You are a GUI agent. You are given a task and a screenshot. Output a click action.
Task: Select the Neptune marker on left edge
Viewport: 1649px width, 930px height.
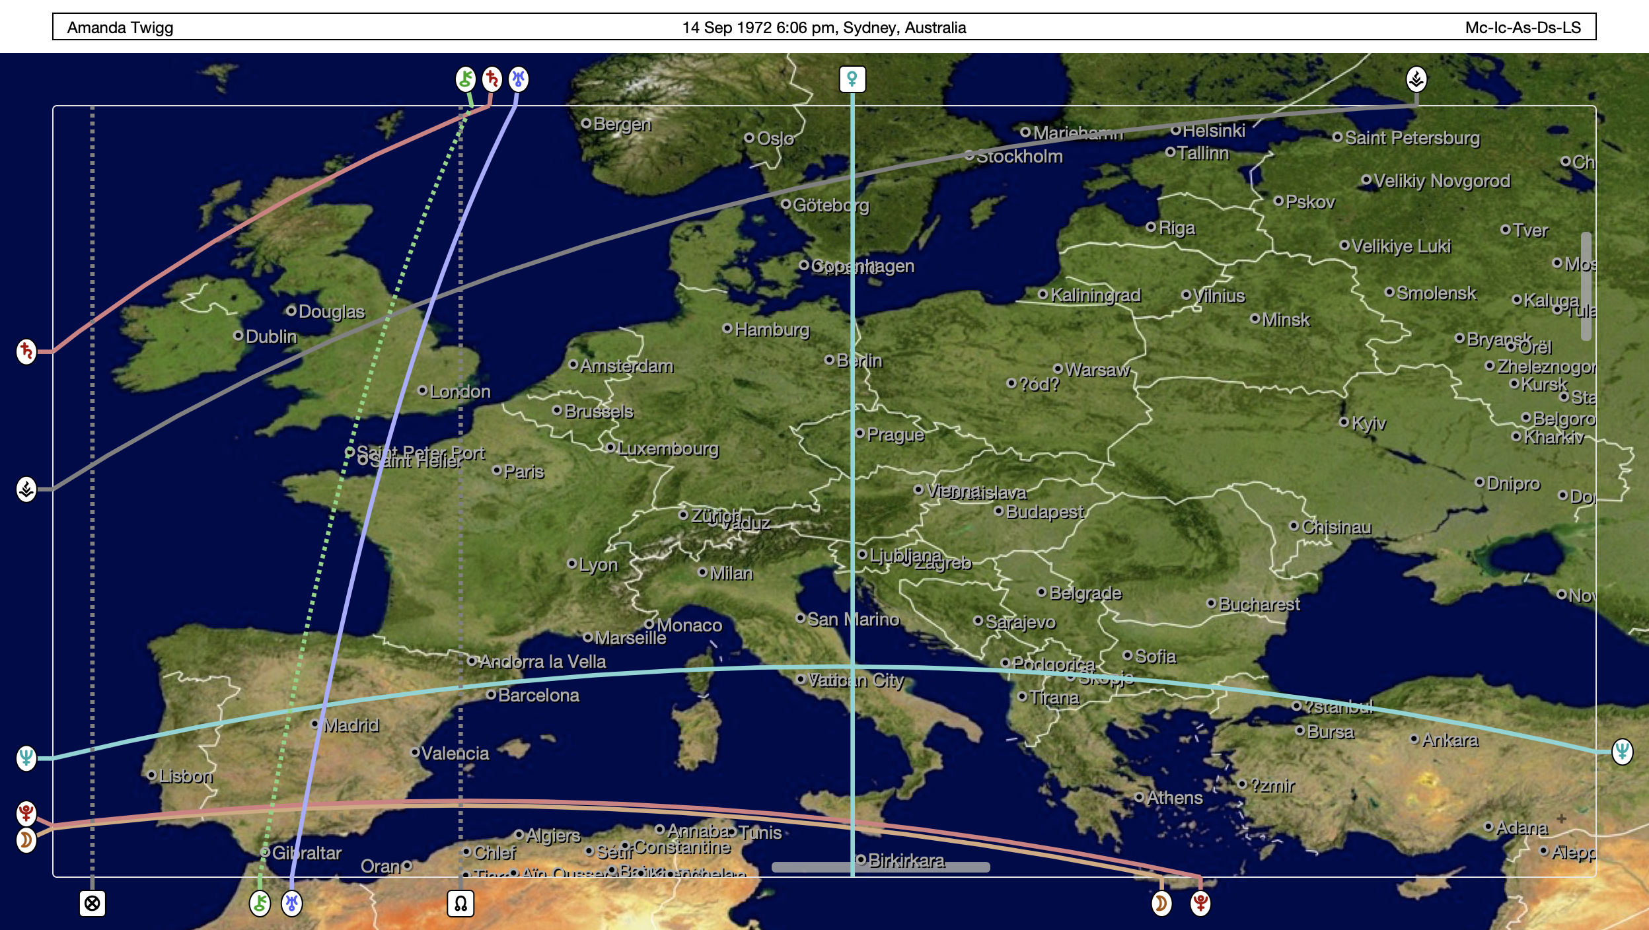pyautogui.click(x=26, y=758)
